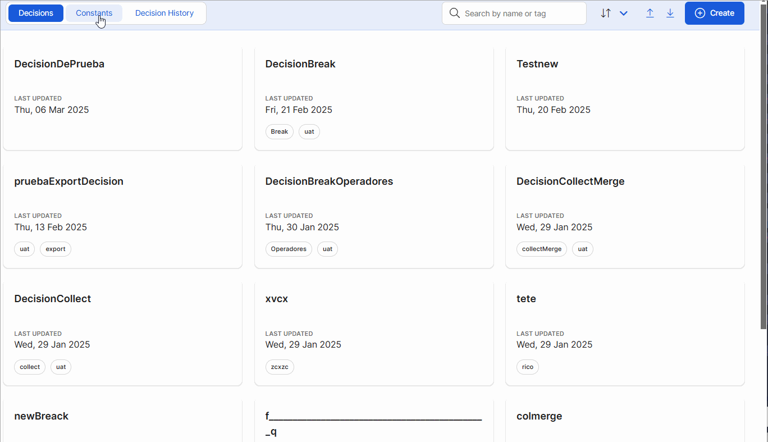Click the rico tag on the tete card
The width and height of the screenshot is (768, 442).
[x=527, y=367]
